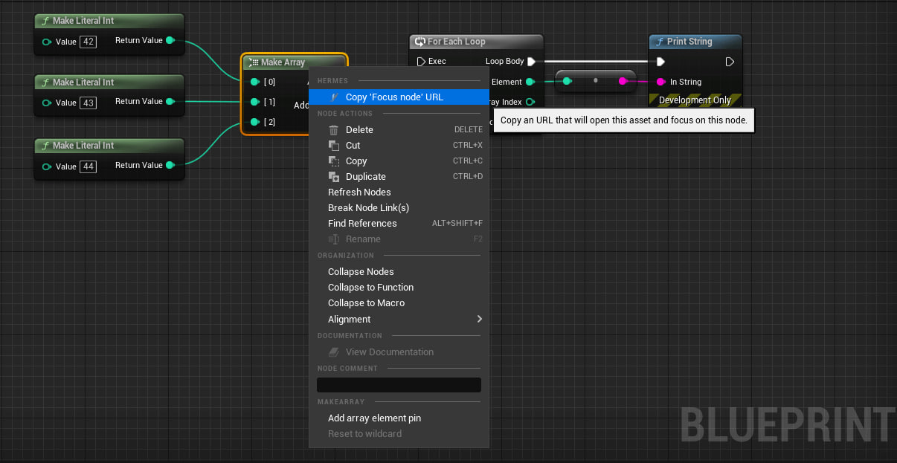Click the For Each Loop Exec input pin
The image size is (897, 463).
click(x=421, y=62)
